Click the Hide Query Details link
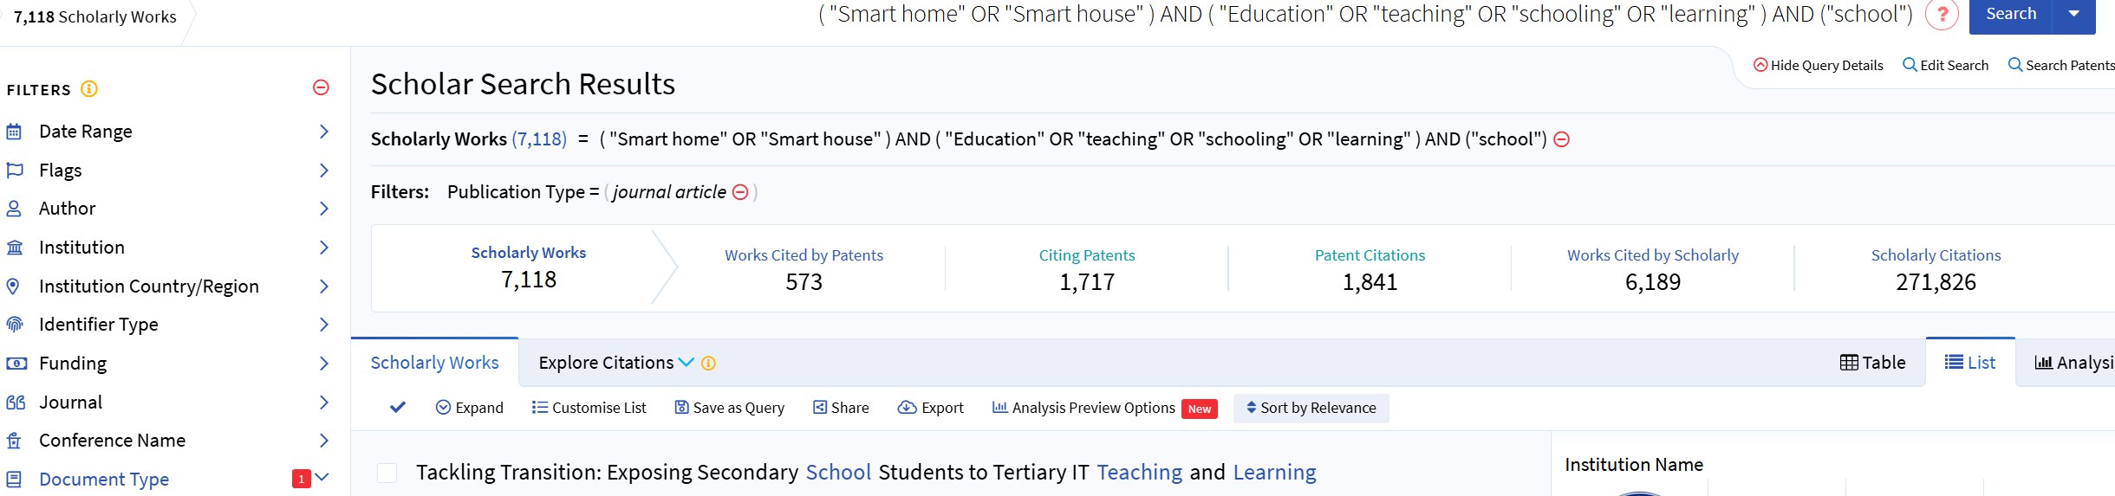2115x496 pixels. tap(1818, 66)
